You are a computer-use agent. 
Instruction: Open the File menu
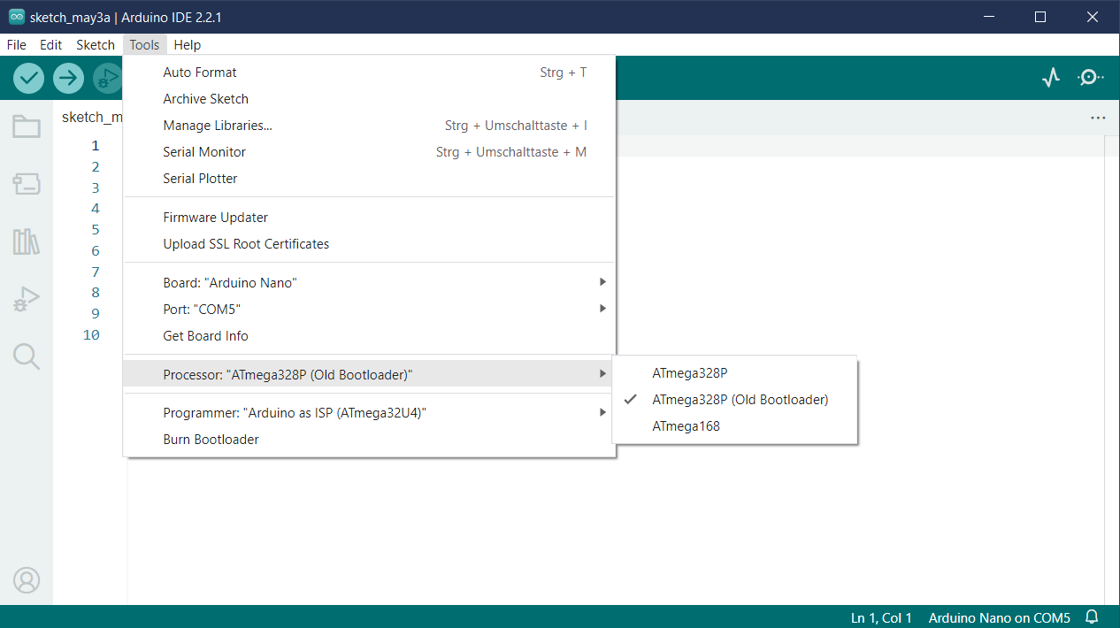pos(17,45)
